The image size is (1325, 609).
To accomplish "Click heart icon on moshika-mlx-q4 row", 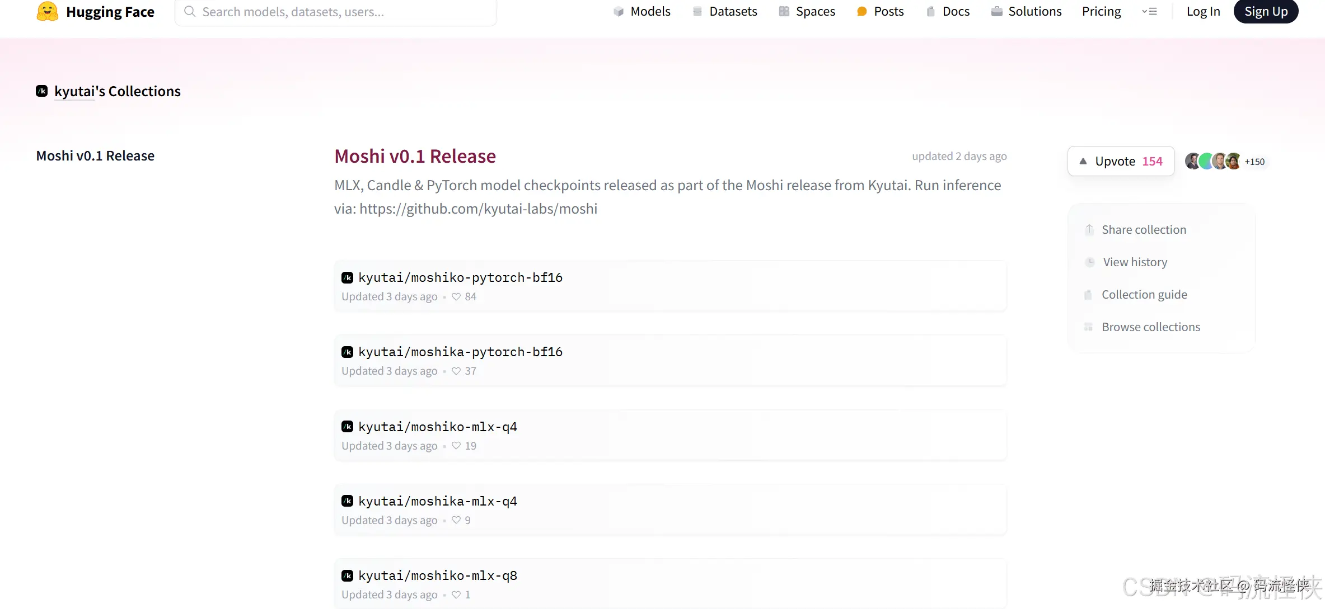I will pyautogui.click(x=456, y=521).
